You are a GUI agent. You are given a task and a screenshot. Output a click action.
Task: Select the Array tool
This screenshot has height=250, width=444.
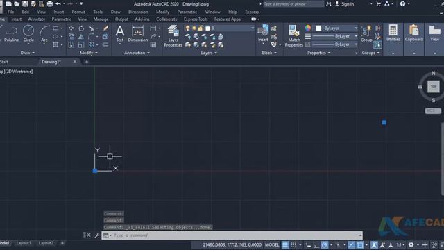(91, 44)
